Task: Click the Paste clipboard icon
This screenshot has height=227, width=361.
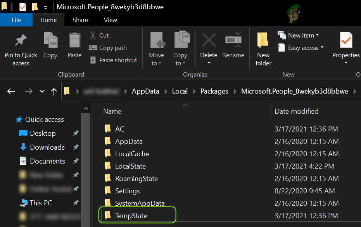Action: [74, 40]
